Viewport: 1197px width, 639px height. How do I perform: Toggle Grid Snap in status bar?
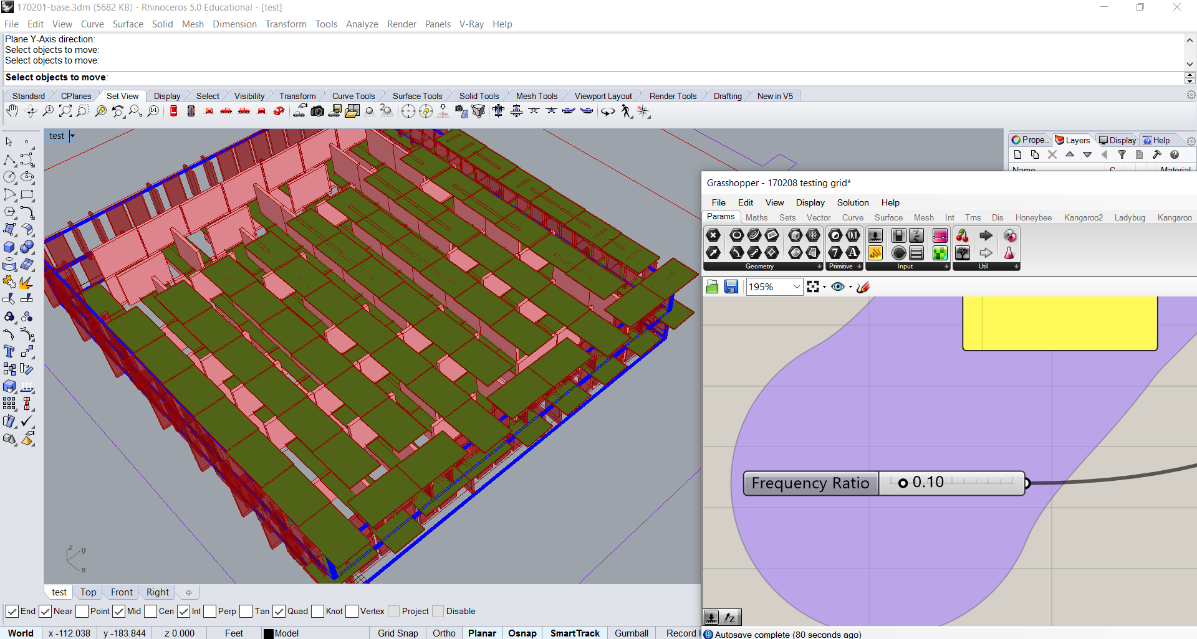pyautogui.click(x=398, y=633)
